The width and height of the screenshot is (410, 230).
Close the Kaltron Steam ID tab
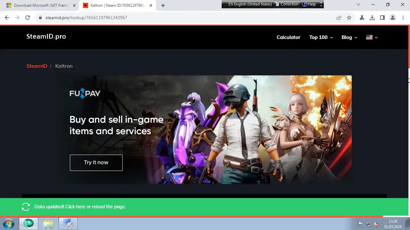pyautogui.click(x=151, y=5)
